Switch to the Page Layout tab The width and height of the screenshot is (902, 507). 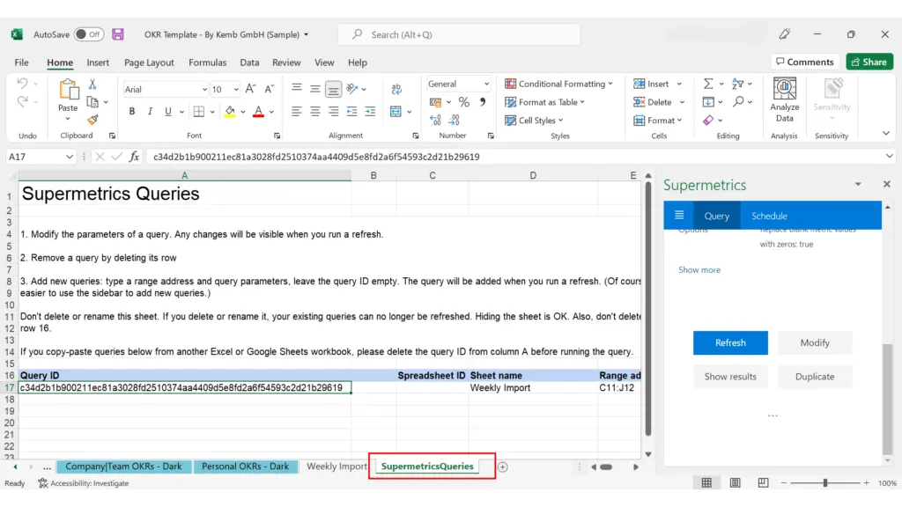149,62
